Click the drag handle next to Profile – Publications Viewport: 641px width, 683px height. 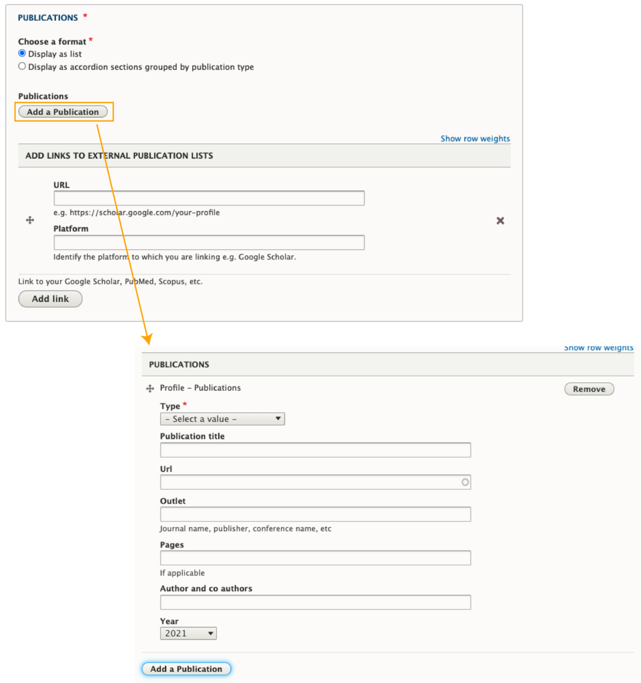tap(150, 388)
